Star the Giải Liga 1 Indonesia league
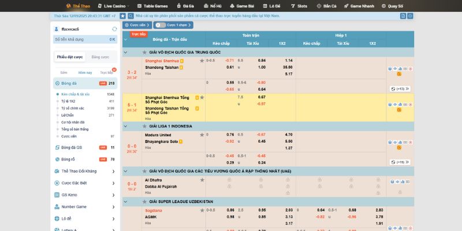 (144, 126)
